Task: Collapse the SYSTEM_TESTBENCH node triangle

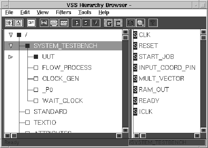Action: (11, 46)
